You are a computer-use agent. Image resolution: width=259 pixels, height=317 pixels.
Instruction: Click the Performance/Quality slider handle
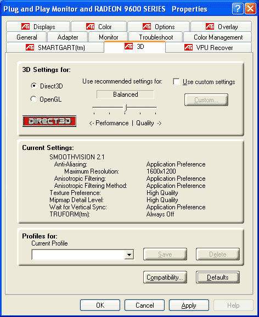[x=125, y=108]
